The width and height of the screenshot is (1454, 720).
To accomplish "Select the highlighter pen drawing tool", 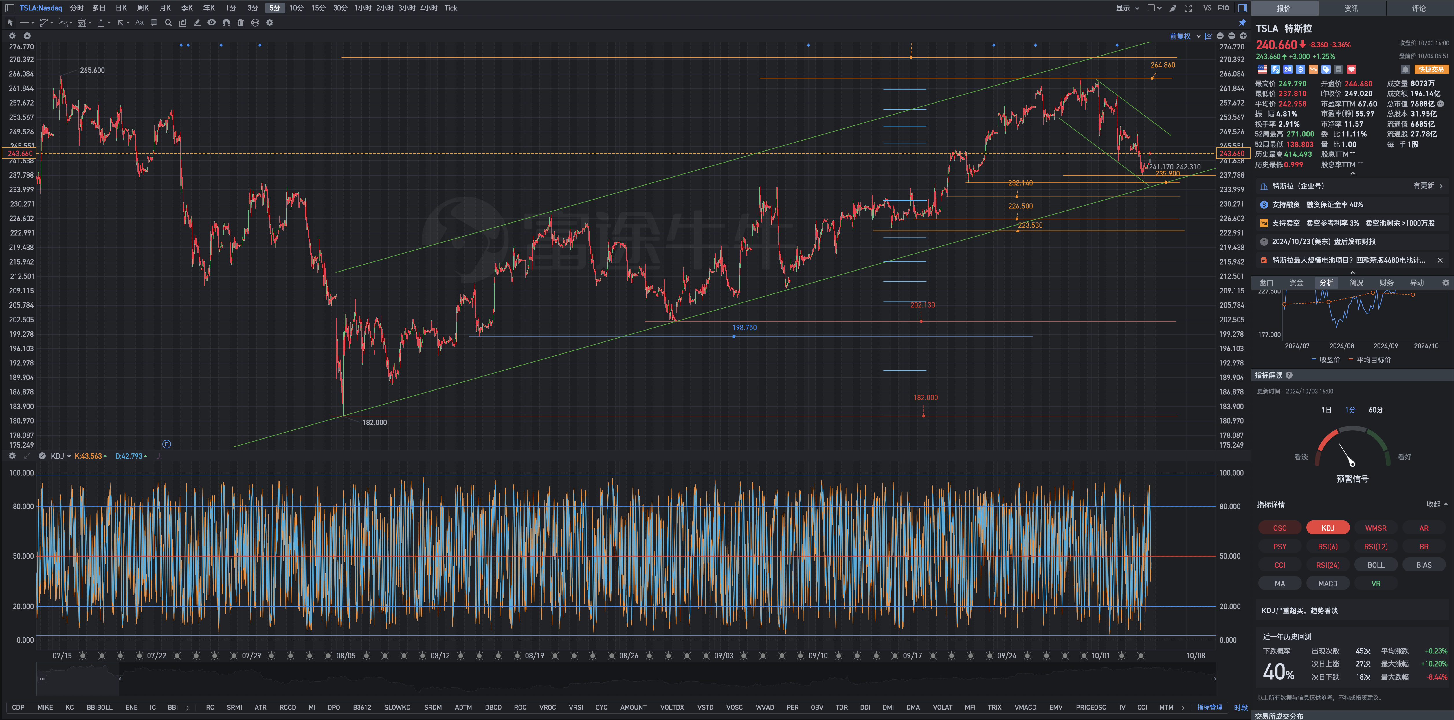I will click(x=197, y=23).
